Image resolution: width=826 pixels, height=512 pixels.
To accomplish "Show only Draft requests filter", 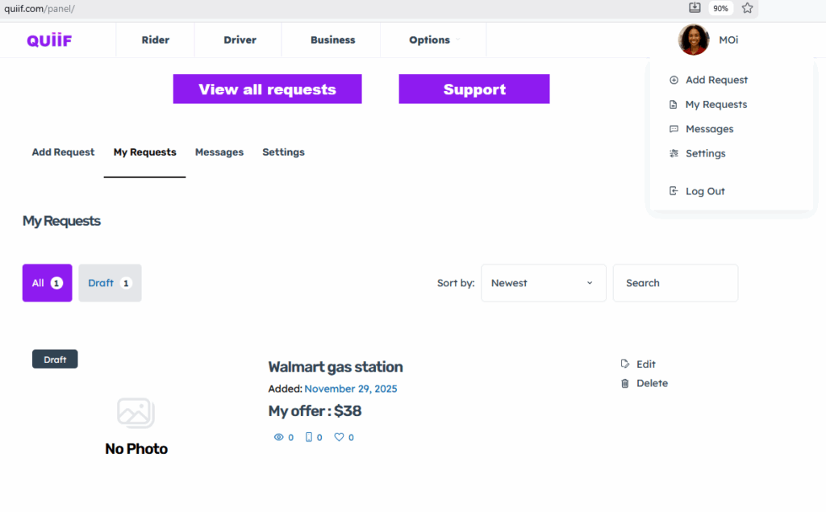I will coord(110,283).
